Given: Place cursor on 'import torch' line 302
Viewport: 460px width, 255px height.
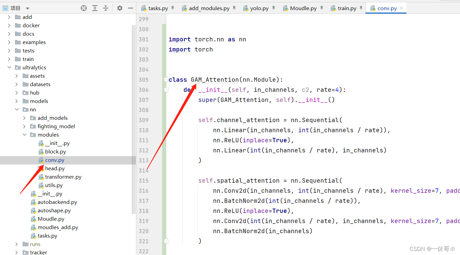Looking at the screenshot, I should (x=191, y=49).
